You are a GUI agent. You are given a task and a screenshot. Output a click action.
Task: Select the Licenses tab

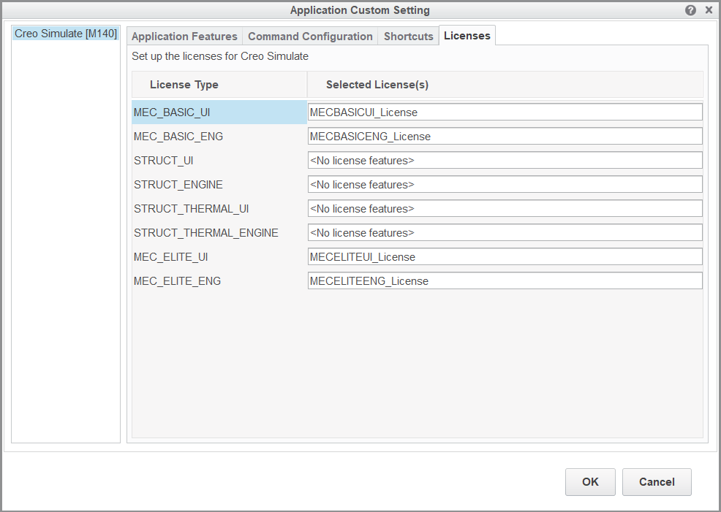pos(467,34)
